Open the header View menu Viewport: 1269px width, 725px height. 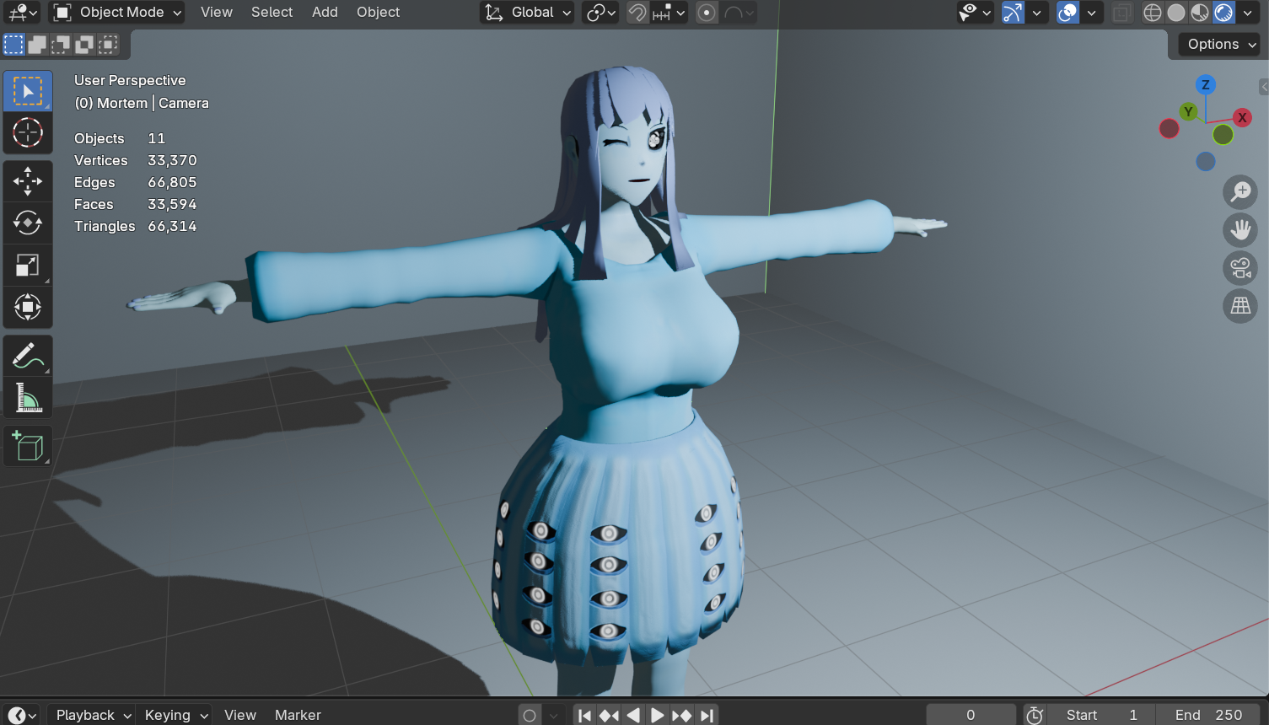217,13
